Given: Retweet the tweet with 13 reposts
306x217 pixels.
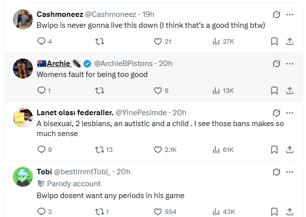Looking at the screenshot, I should (x=100, y=149).
